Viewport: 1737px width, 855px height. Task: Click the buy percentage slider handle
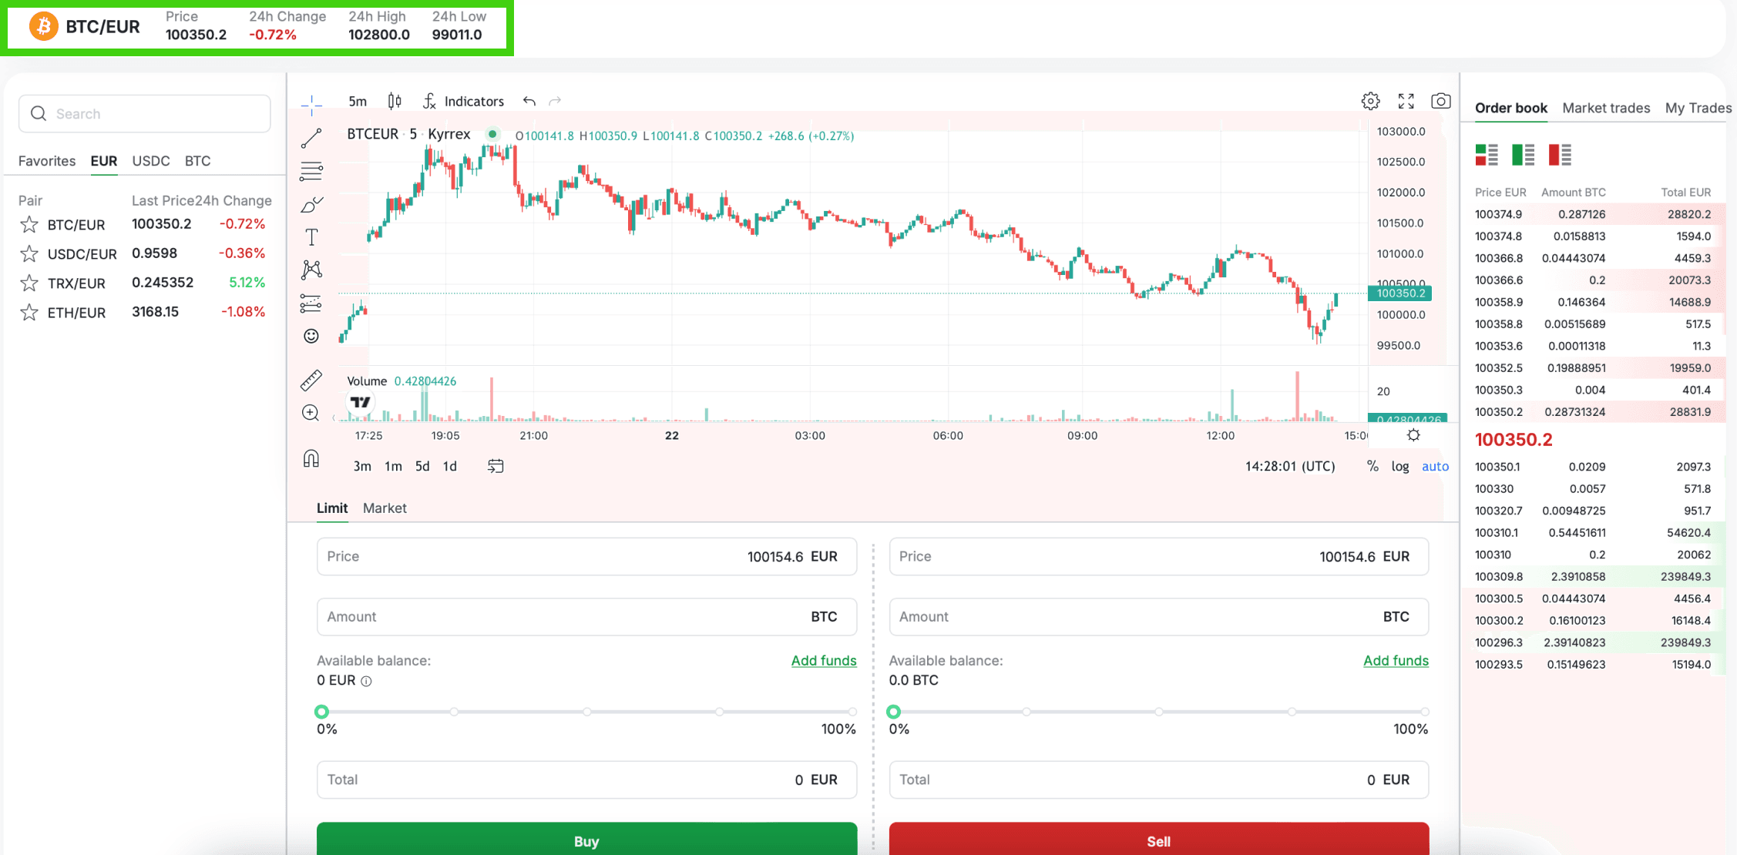[322, 712]
